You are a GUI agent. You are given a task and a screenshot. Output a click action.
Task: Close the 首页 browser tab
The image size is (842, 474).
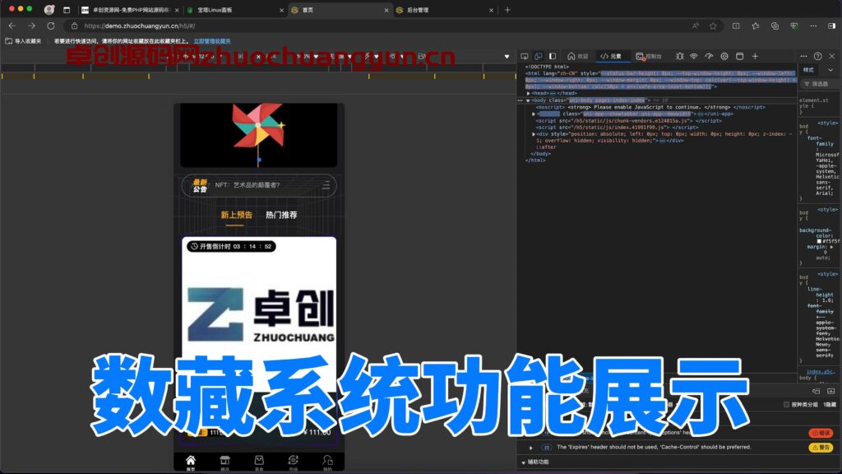coord(386,10)
